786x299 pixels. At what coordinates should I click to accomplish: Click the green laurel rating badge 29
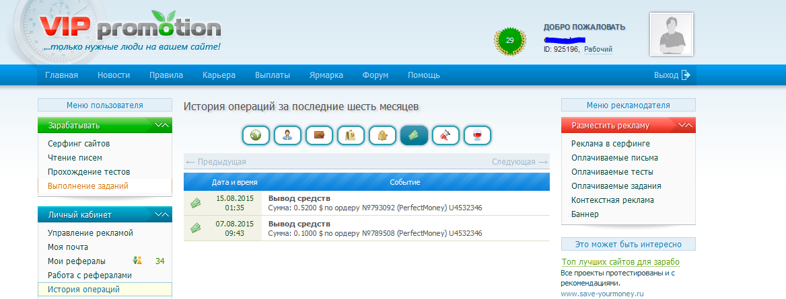click(510, 41)
